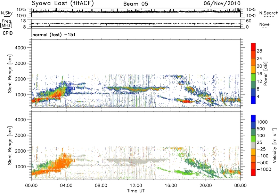Screen dimensions: 278x193
Task: Click the '20:00' time axis tick label
Action: (205, 186)
